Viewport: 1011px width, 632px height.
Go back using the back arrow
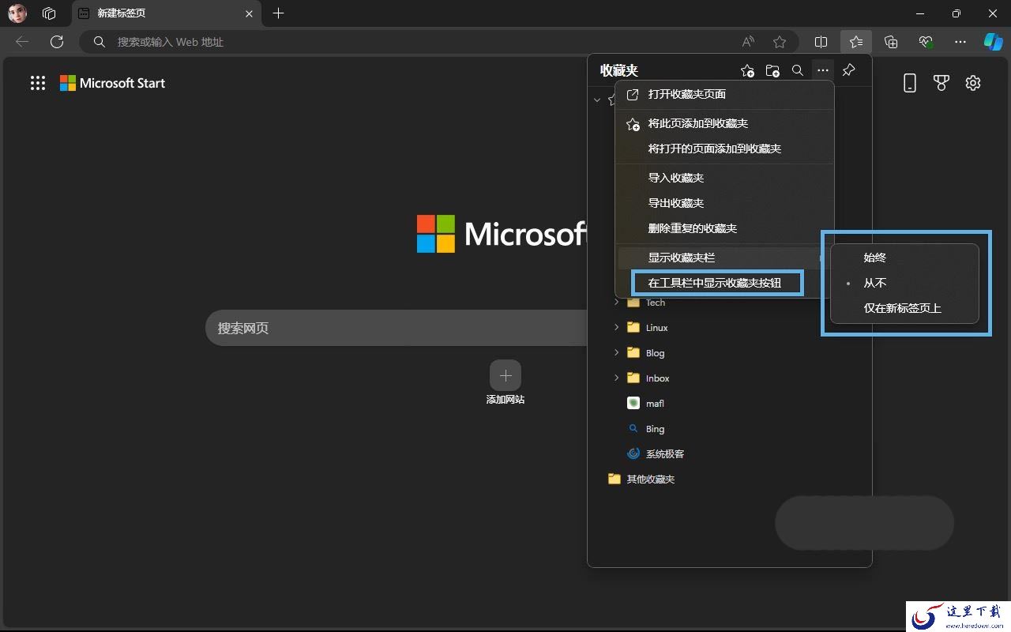click(x=22, y=42)
